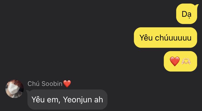Click the word "chúuuuuu" in the yellow bubble
The width and height of the screenshot is (202, 111).
(173, 38)
